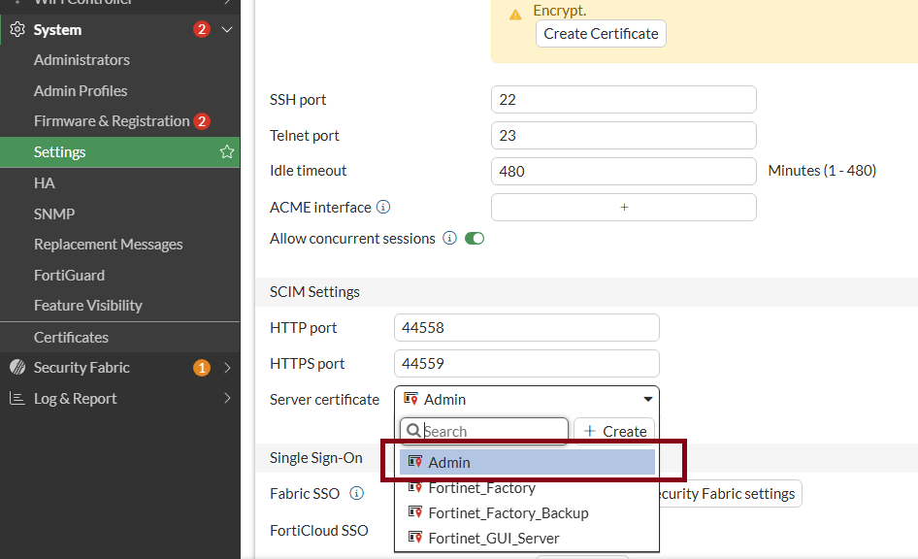Choose Fortinet_Factory_Backup certificate option
Viewport: 918px width, 559px height.
[x=527, y=512]
